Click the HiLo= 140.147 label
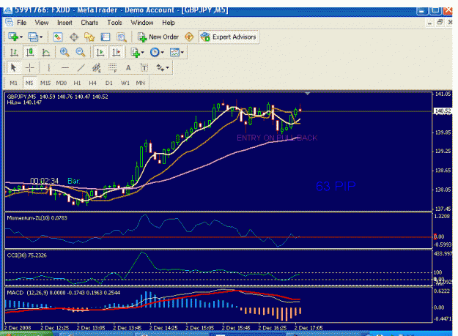 (x=24, y=102)
